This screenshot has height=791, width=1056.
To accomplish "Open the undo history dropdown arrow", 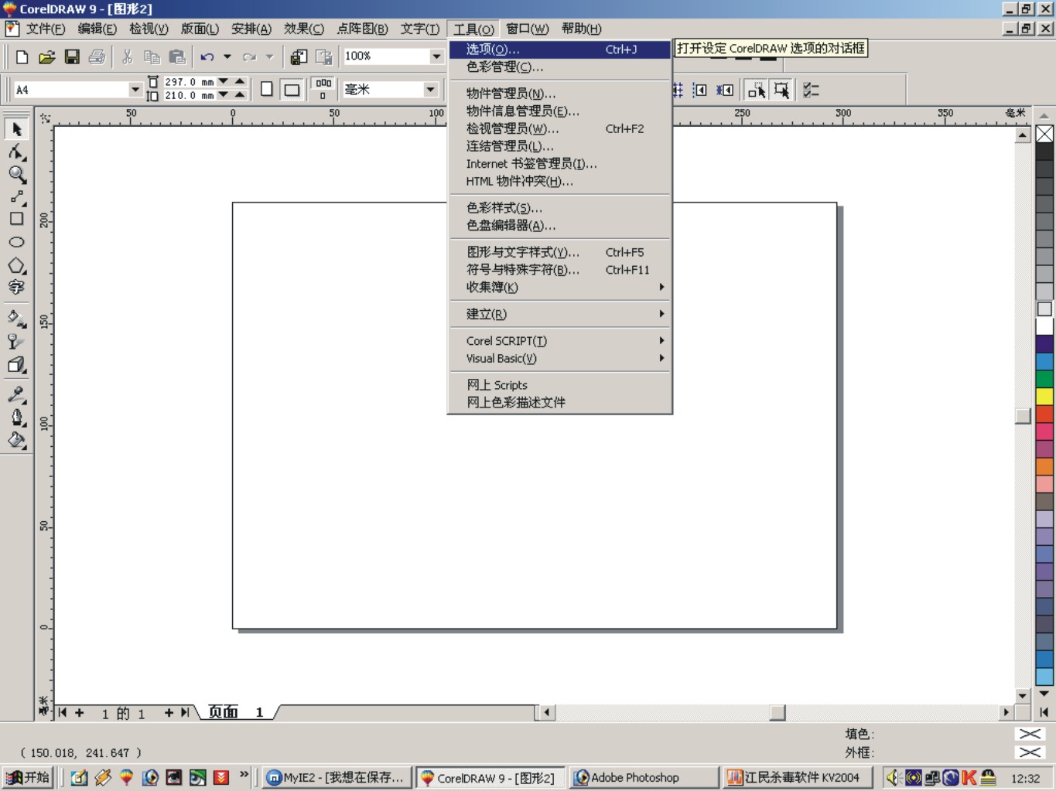I will (x=227, y=56).
